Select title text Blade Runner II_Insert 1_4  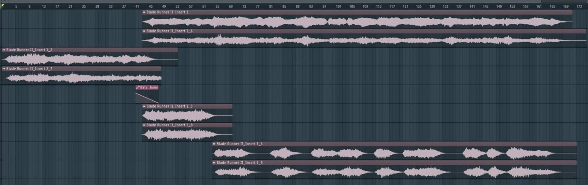239,144
